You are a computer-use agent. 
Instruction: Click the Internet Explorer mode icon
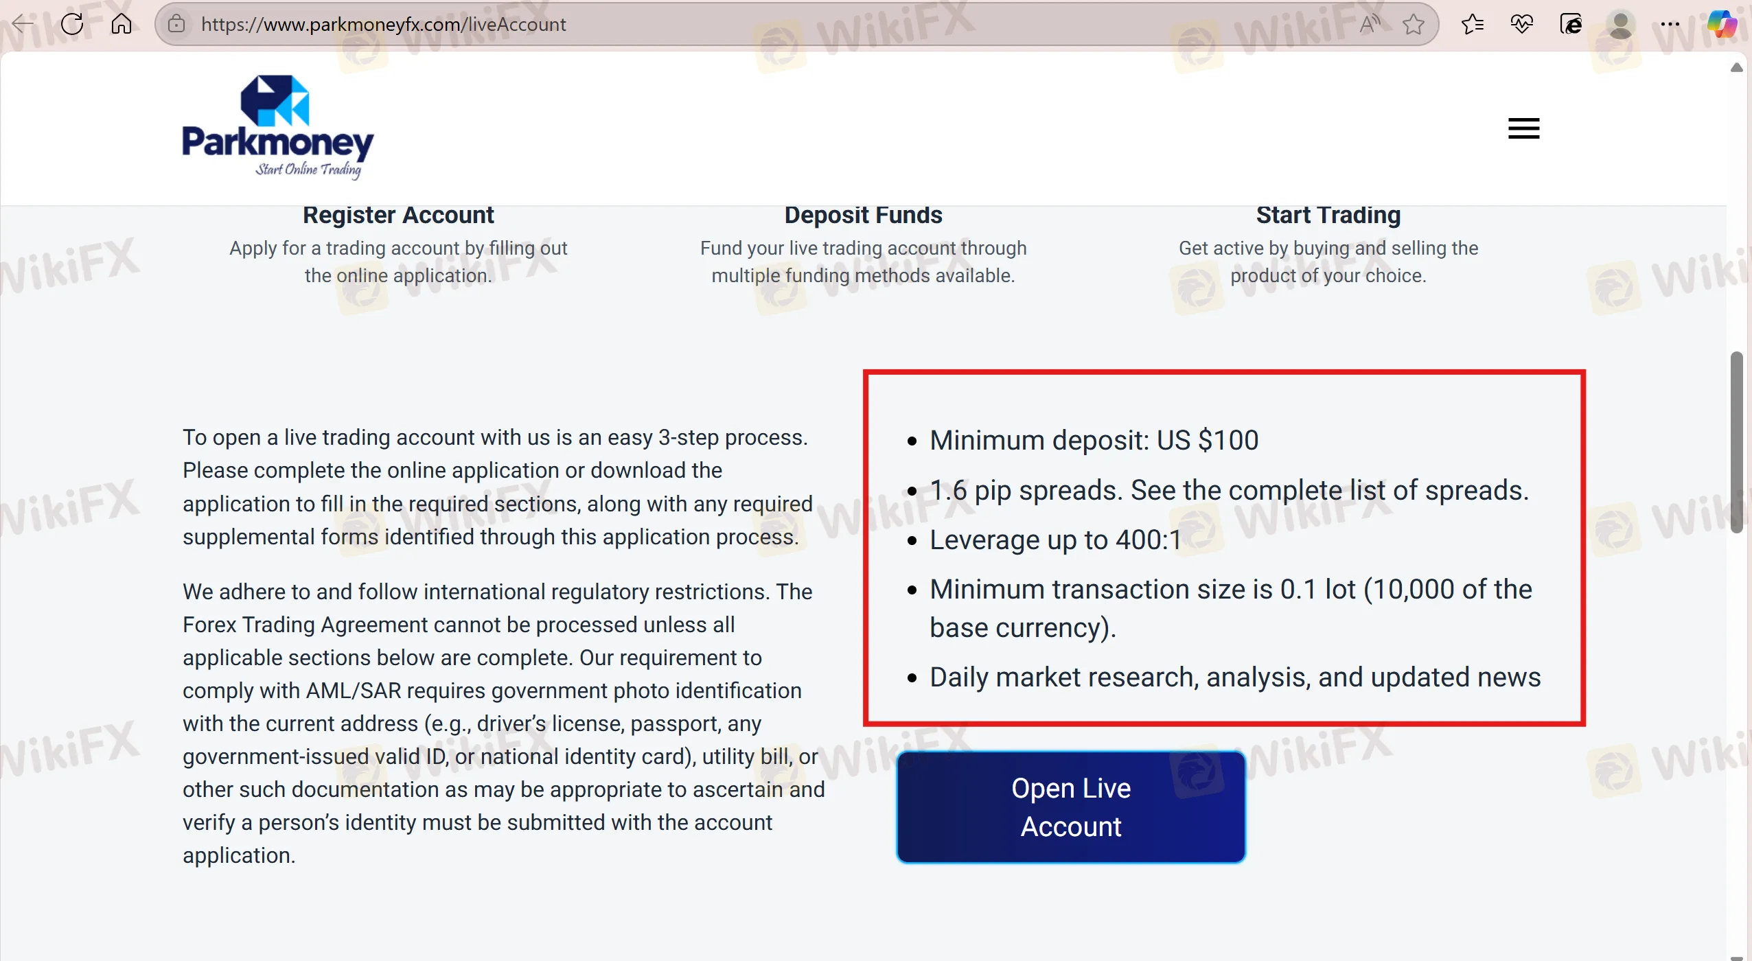(1571, 24)
